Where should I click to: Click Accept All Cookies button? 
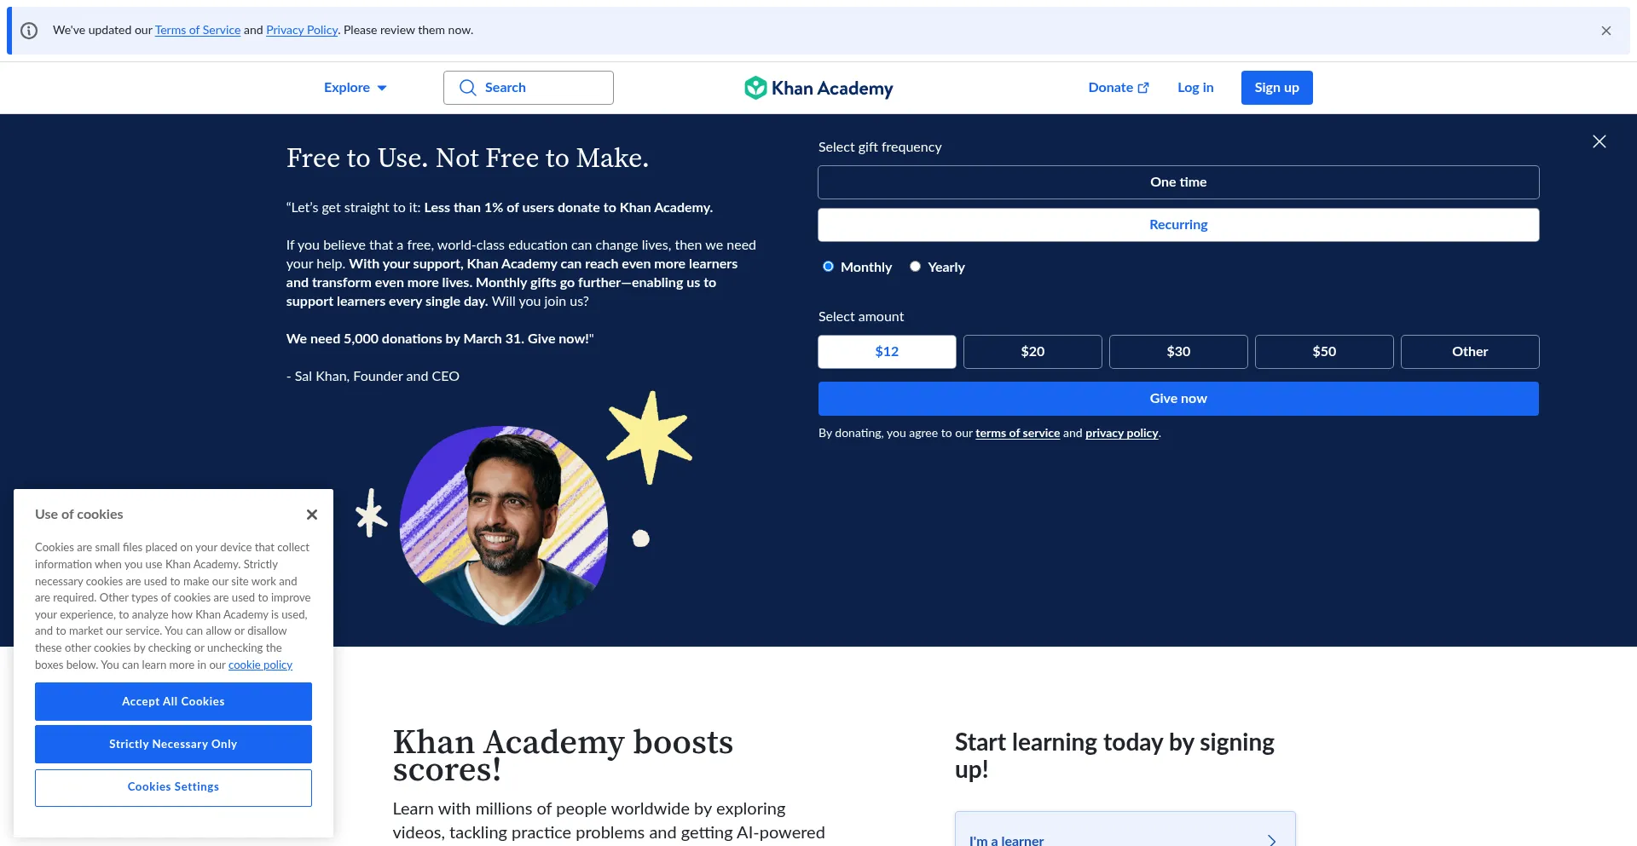pyautogui.click(x=173, y=701)
